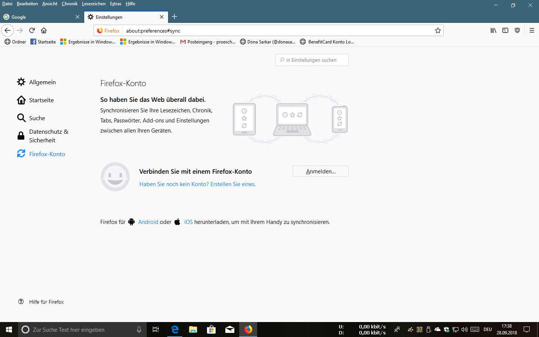Bookmark this page with the star icon
The height and width of the screenshot is (337, 539).
coord(438,31)
